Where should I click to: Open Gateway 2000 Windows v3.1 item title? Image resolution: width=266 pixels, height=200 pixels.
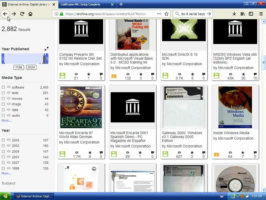click(182, 136)
